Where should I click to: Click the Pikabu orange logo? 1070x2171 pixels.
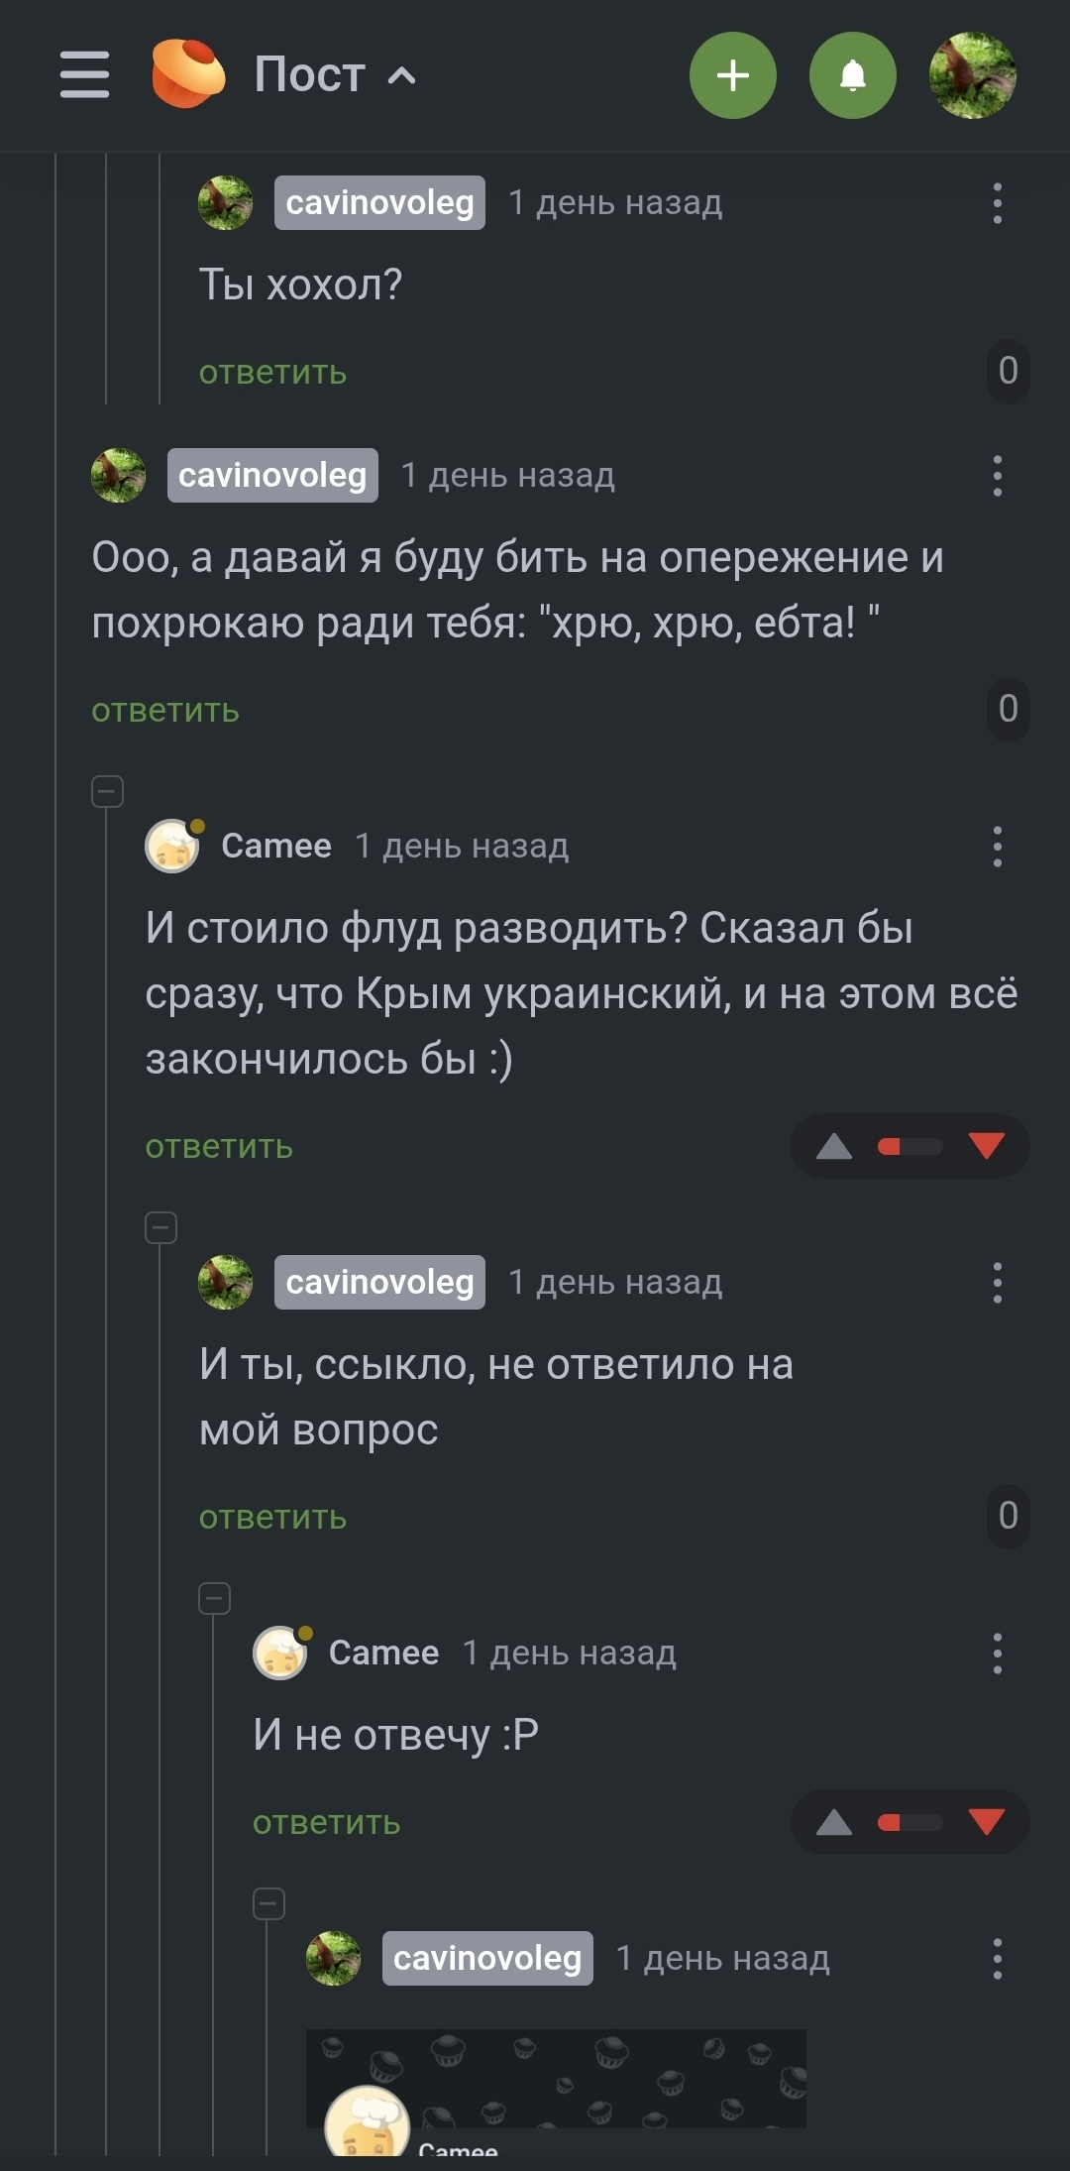click(187, 73)
